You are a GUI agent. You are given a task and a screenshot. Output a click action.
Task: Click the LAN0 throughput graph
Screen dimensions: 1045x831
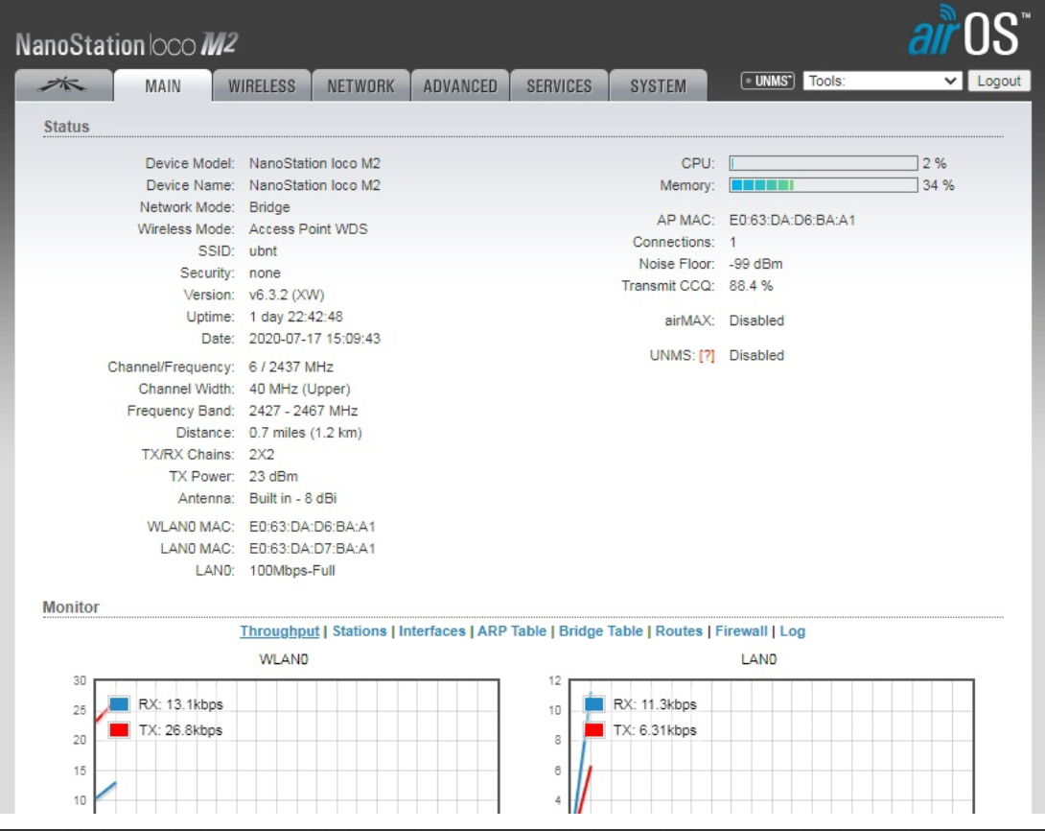pyautogui.click(x=772, y=747)
